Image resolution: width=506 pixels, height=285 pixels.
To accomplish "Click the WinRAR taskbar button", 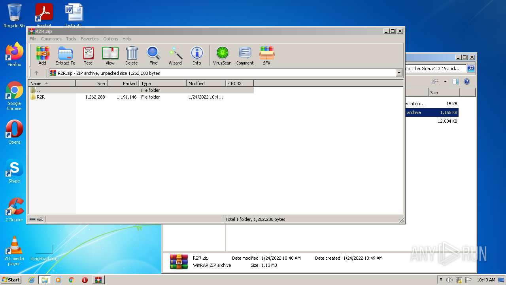I will (x=98, y=280).
